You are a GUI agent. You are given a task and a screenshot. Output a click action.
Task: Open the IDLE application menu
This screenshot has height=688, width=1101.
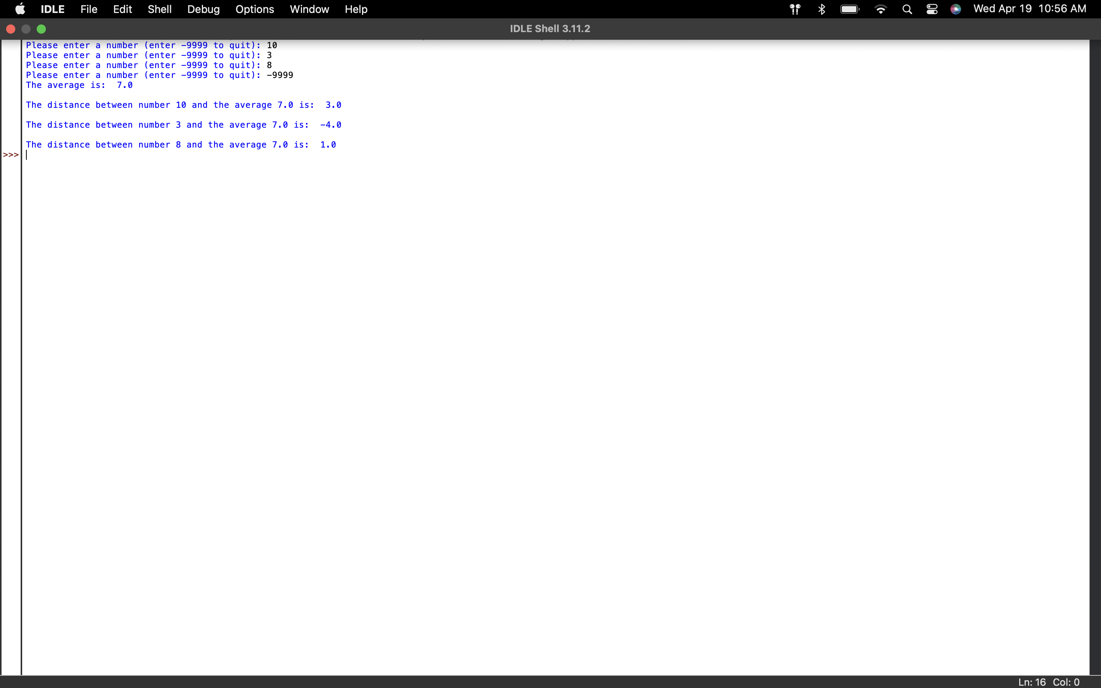pyautogui.click(x=52, y=9)
